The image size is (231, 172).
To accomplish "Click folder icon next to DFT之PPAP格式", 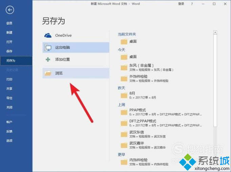I will click(124, 123).
